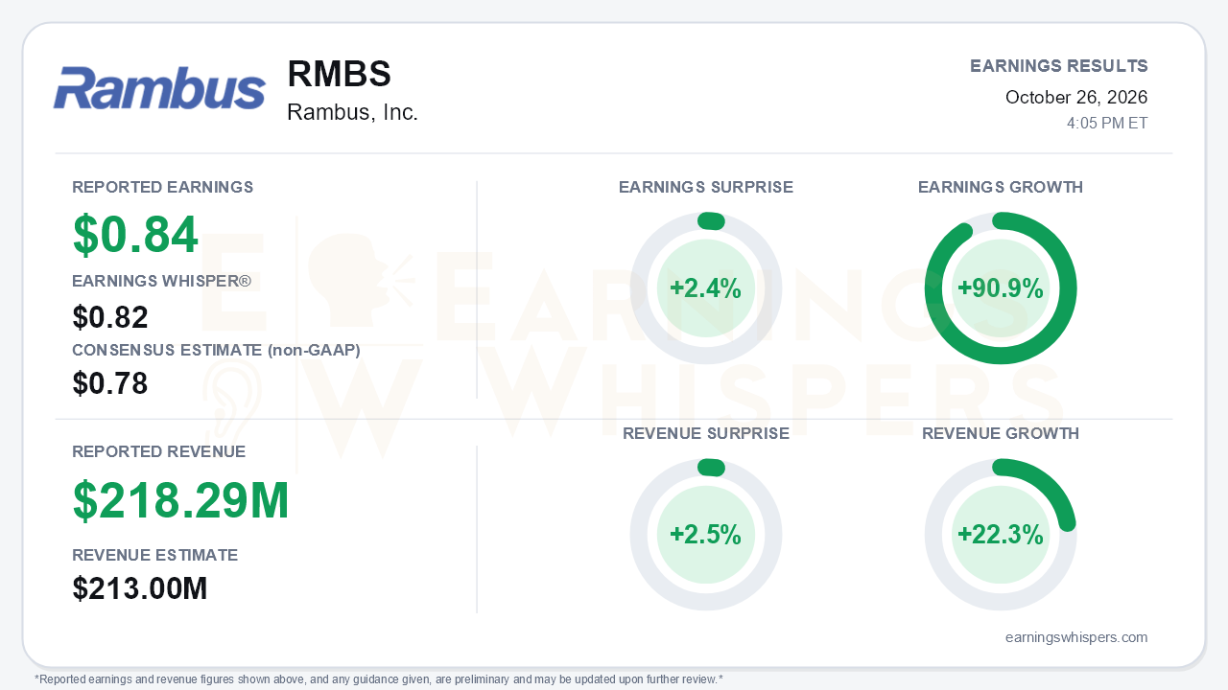Screen dimensions: 1228x690
Task: Click the REPORTED EARNINGS label
Action: (163, 187)
